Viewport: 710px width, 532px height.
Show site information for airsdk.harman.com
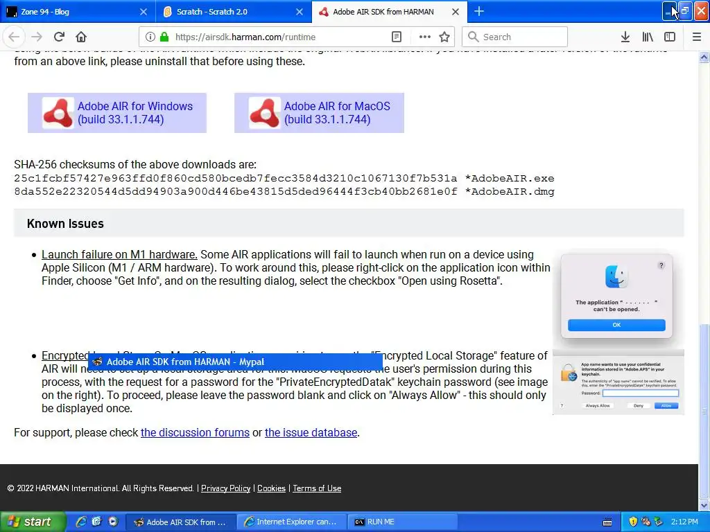150,37
